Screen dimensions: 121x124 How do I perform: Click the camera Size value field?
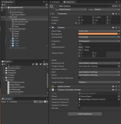99,44
